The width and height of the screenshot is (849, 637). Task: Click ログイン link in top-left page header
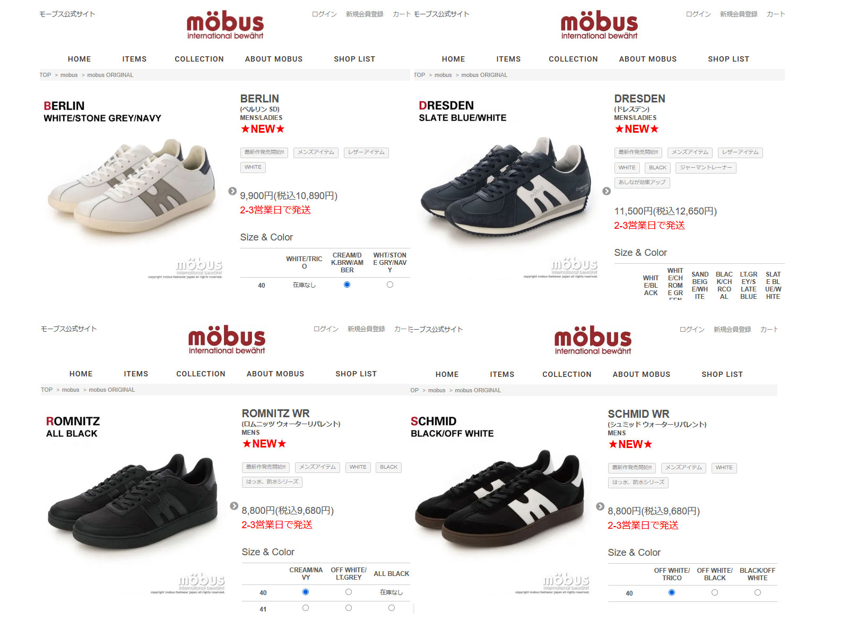(324, 14)
